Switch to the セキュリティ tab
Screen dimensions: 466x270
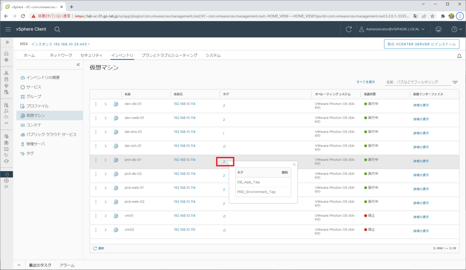pos(92,55)
